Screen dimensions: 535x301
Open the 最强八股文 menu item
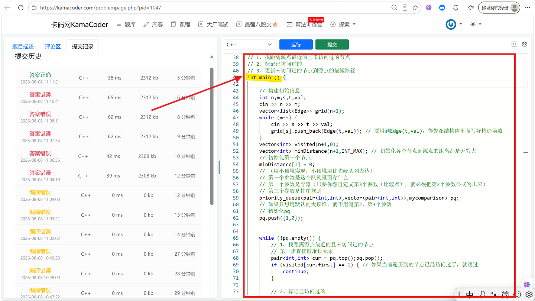pos(257,24)
